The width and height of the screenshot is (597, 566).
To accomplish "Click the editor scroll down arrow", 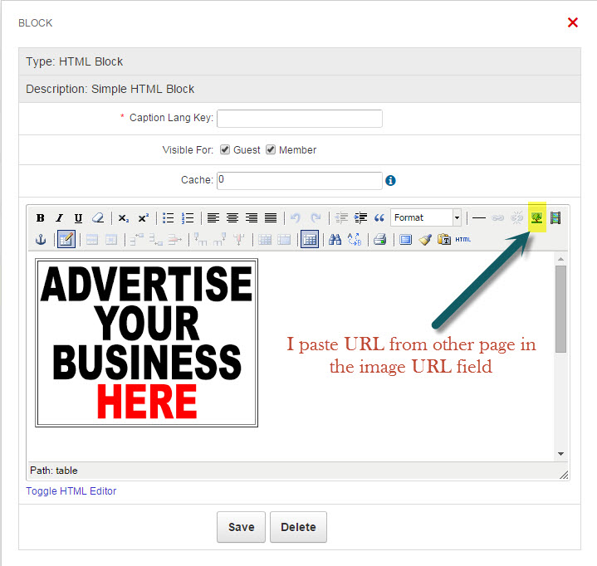I will point(560,454).
